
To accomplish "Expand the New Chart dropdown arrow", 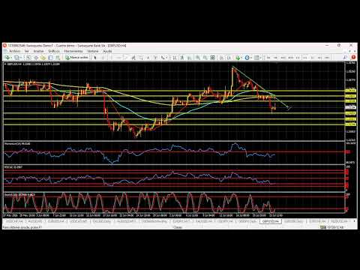I will (x=12, y=58).
